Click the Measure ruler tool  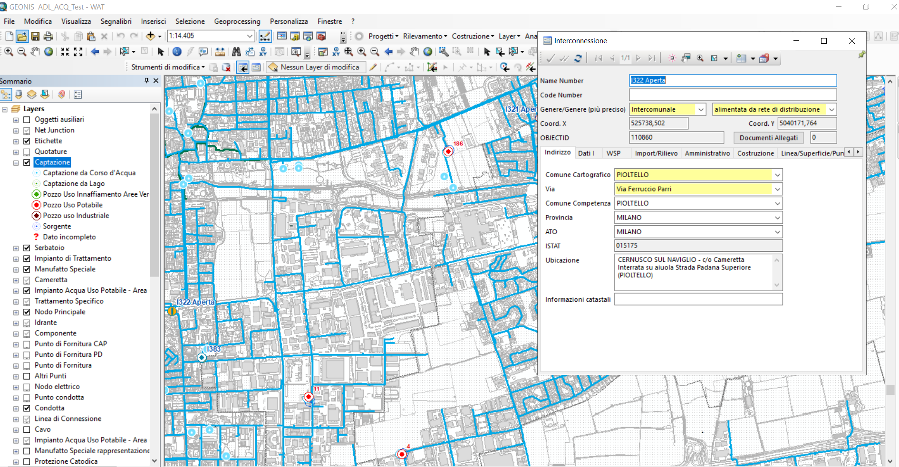pos(220,52)
